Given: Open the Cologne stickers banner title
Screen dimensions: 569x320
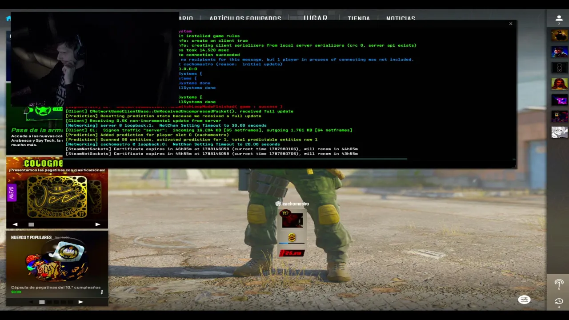Looking at the screenshot, I should (x=43, y=163).
